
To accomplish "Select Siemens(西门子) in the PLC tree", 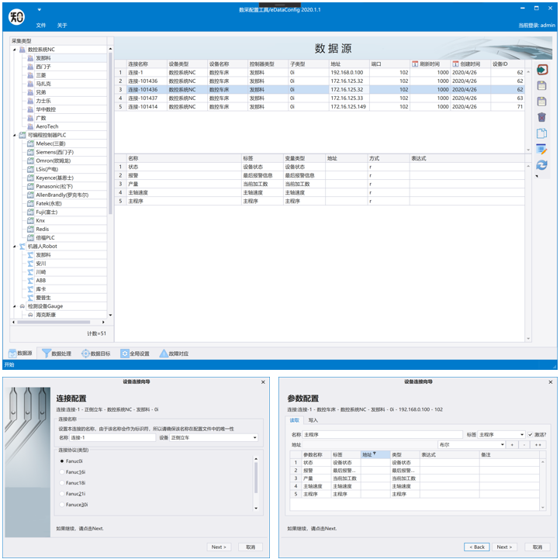I will (x=54, y=152).
